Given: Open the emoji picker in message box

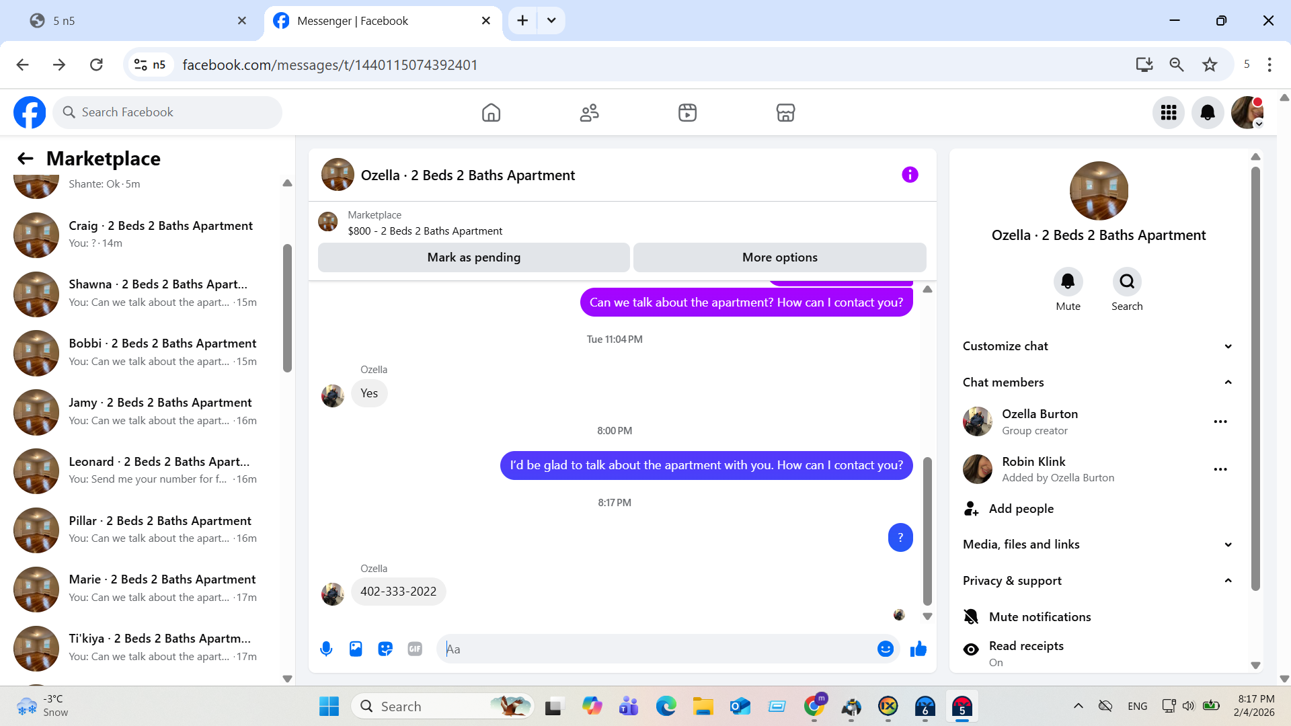Looking at the screenshot, I should coord(885,649).
